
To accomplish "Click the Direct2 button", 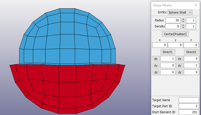I will pyautogui.click(x=191, y=52).
